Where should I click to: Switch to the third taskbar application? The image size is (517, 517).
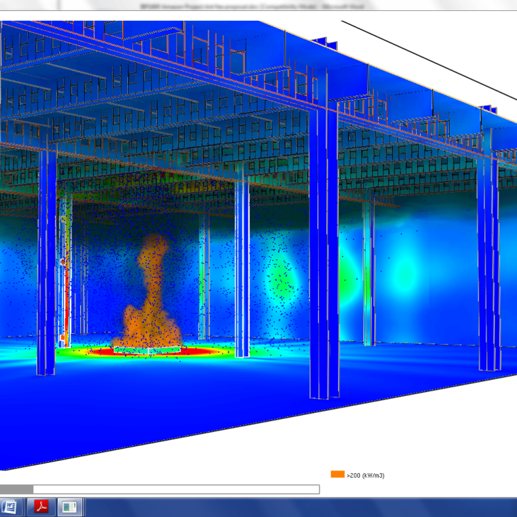(x=70, y=506)
